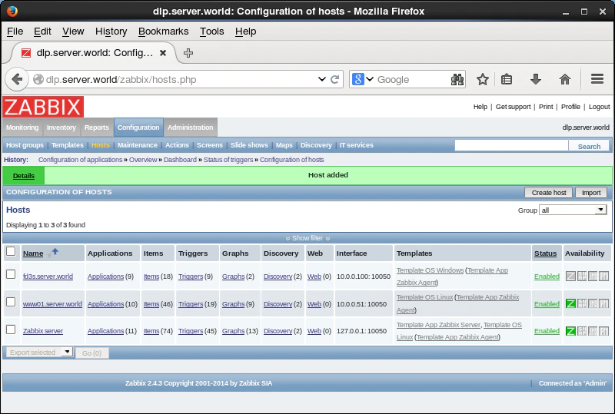Click the Firefox logo in title bar
615x414 pixels.
pyautogui.click(x=12, y=11)
